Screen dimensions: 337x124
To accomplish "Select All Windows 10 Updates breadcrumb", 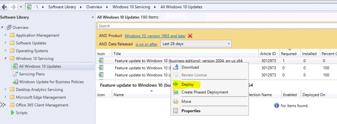I will coord(181,7).
